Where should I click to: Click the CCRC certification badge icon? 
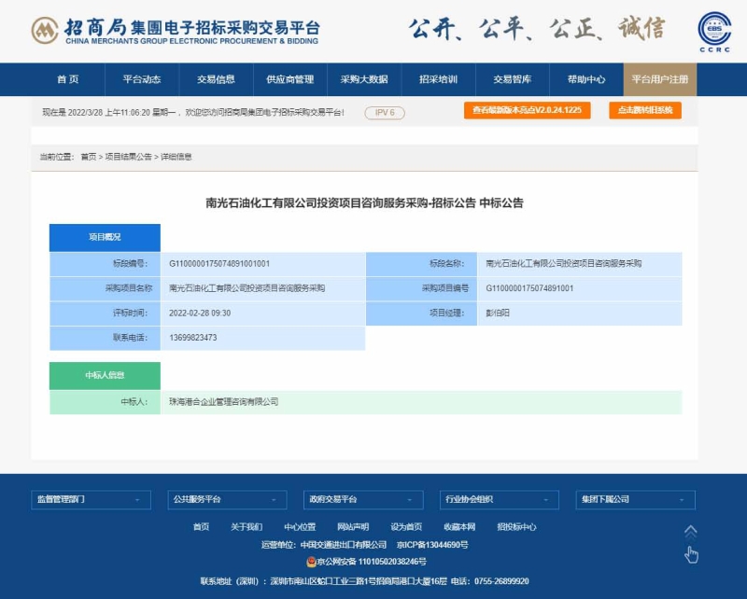tap(714, 32)
